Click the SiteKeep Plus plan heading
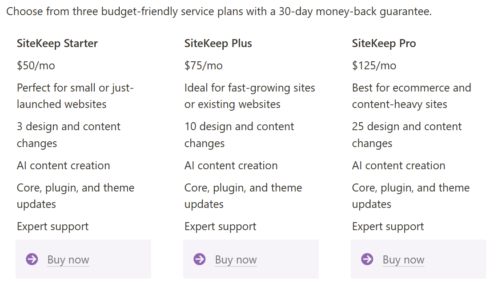The height and width of the screenshot is (287, 494). pos(218,43)
